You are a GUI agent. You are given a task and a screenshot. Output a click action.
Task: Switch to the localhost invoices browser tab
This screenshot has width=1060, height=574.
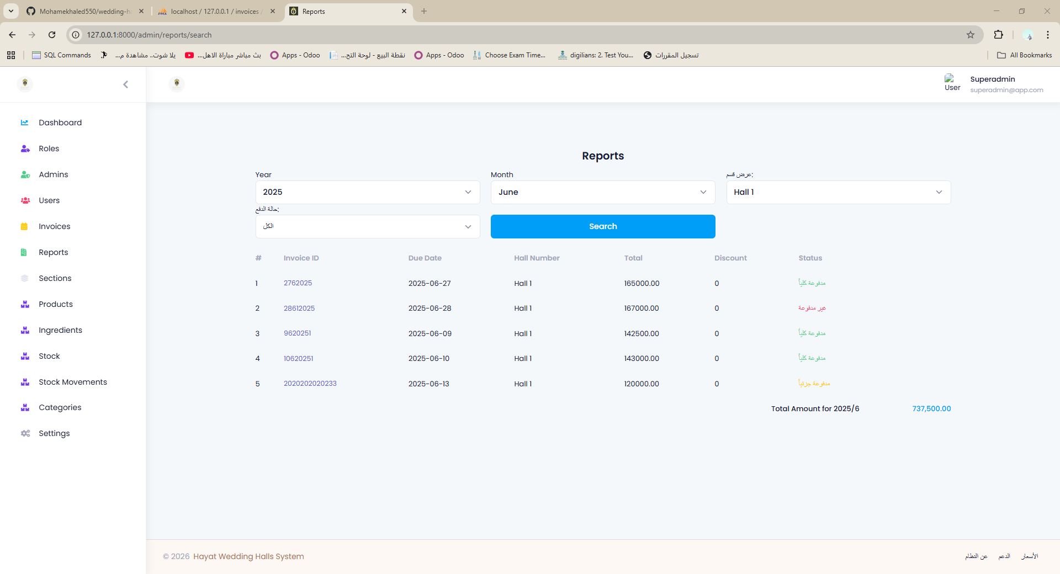point(214,11)
